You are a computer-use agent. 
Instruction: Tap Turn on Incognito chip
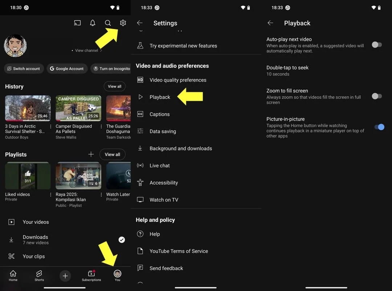point(111,69)
